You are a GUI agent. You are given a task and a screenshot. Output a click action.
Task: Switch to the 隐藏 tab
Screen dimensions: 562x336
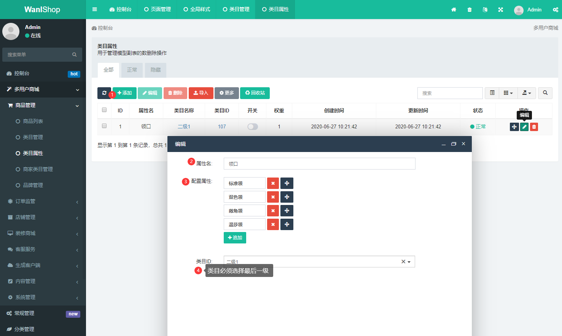coord(156,70)
